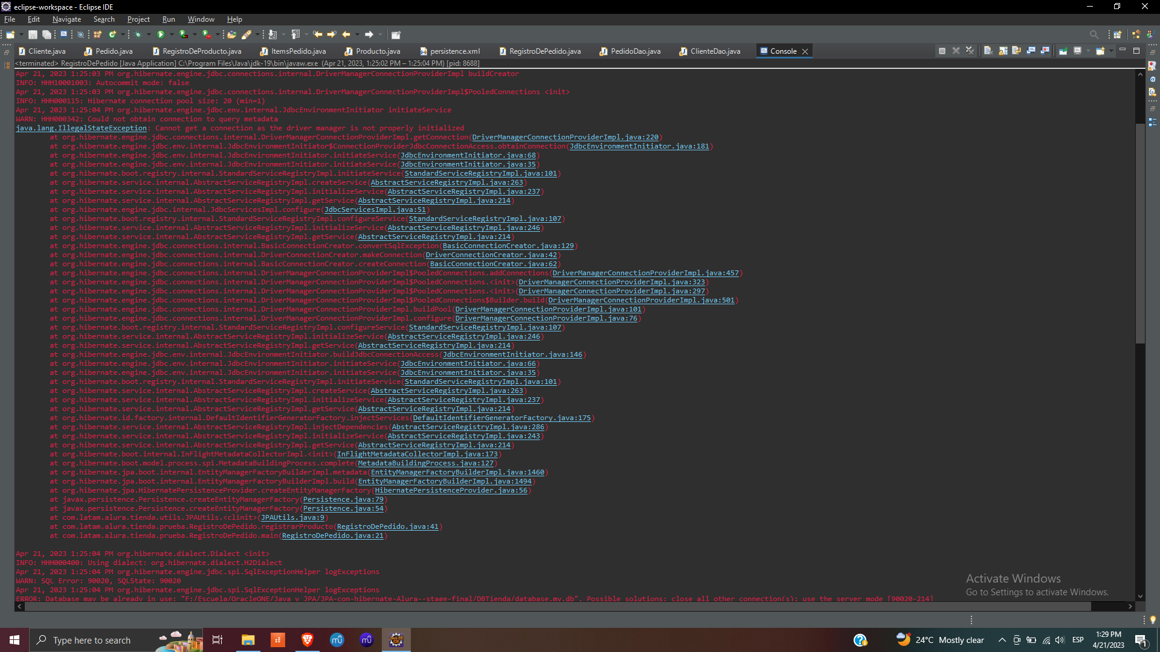The image size is (1160, 652).
Task: Click the Coverage launch icon
Action: click(x=183, y=34)
